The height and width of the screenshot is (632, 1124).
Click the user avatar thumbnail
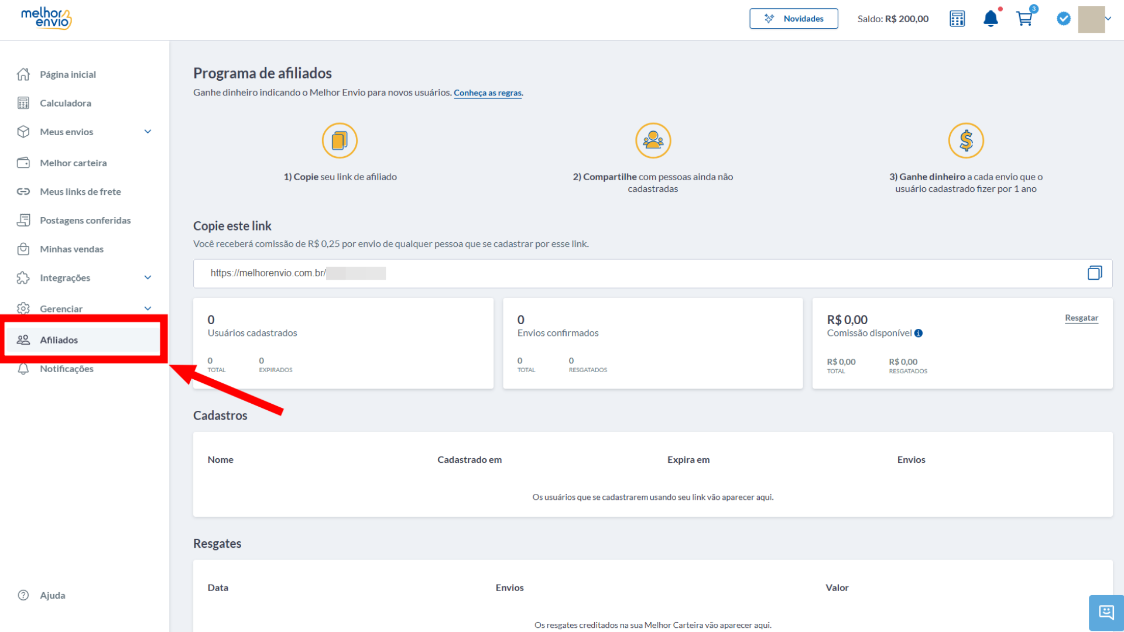tap(1091, 19)
